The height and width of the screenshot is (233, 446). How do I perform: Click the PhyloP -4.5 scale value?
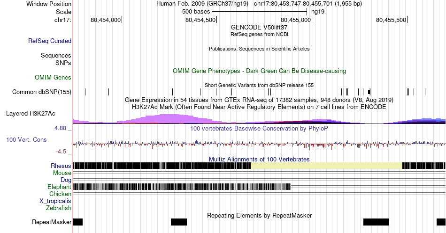(x=61, y=152)
